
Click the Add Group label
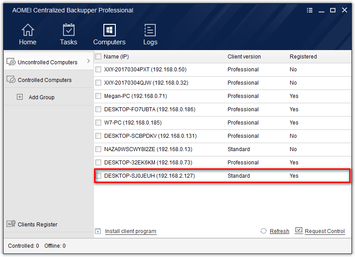[x=41, y=97]
